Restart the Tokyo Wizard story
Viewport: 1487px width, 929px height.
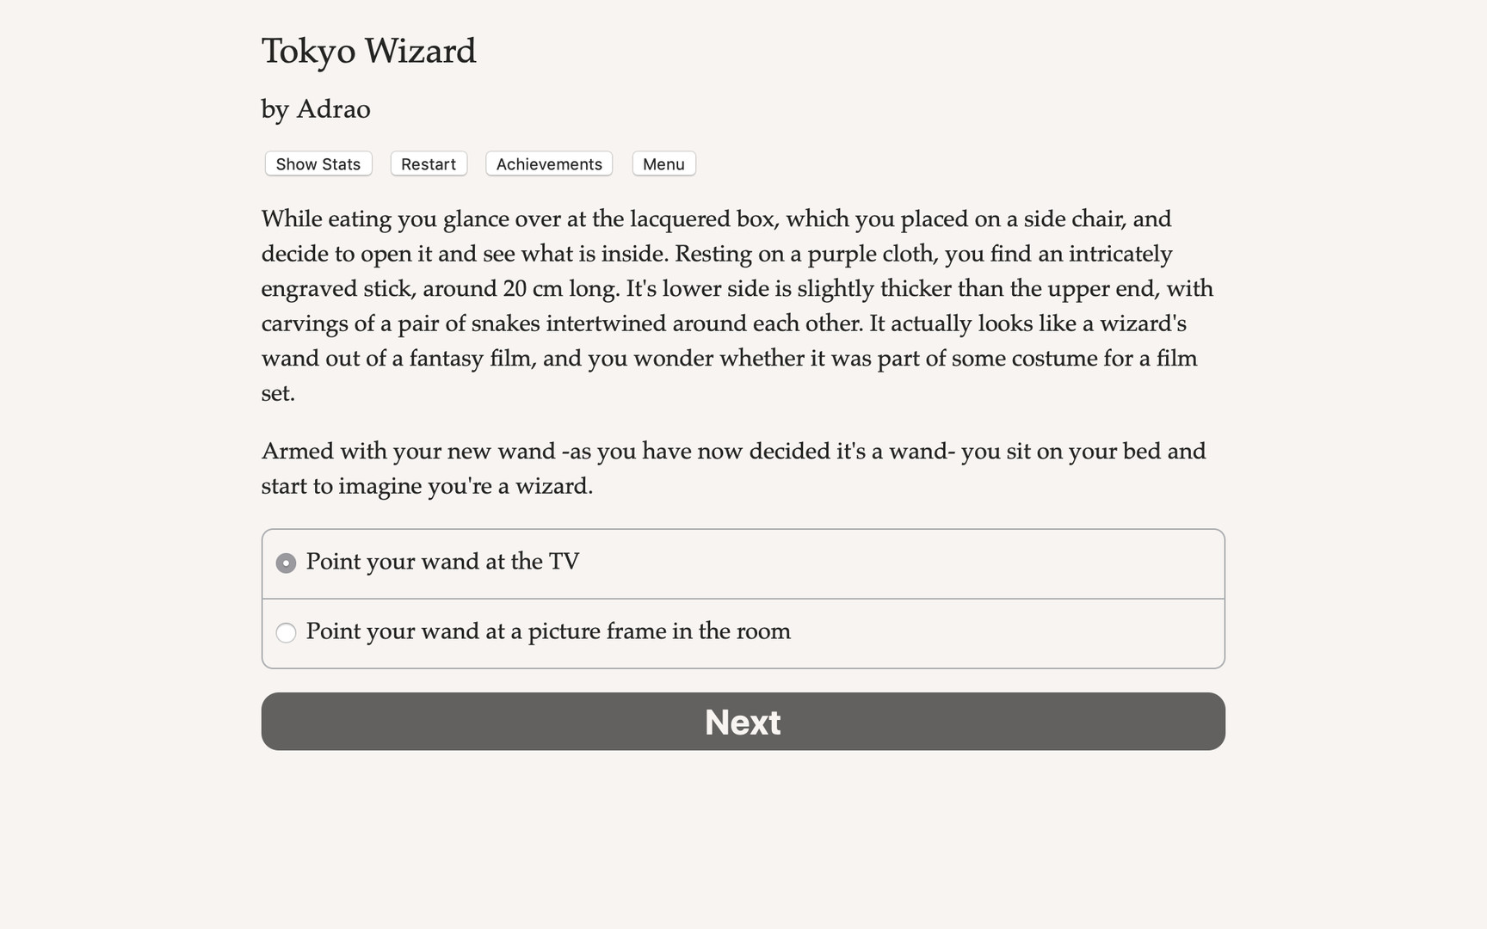point(428,163)
